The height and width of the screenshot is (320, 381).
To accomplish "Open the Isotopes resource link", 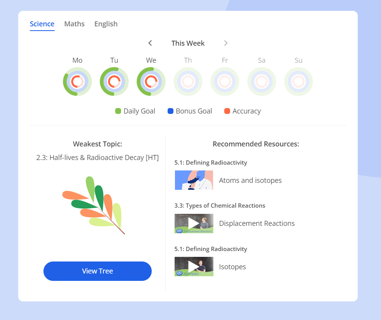I will [232, 267].
